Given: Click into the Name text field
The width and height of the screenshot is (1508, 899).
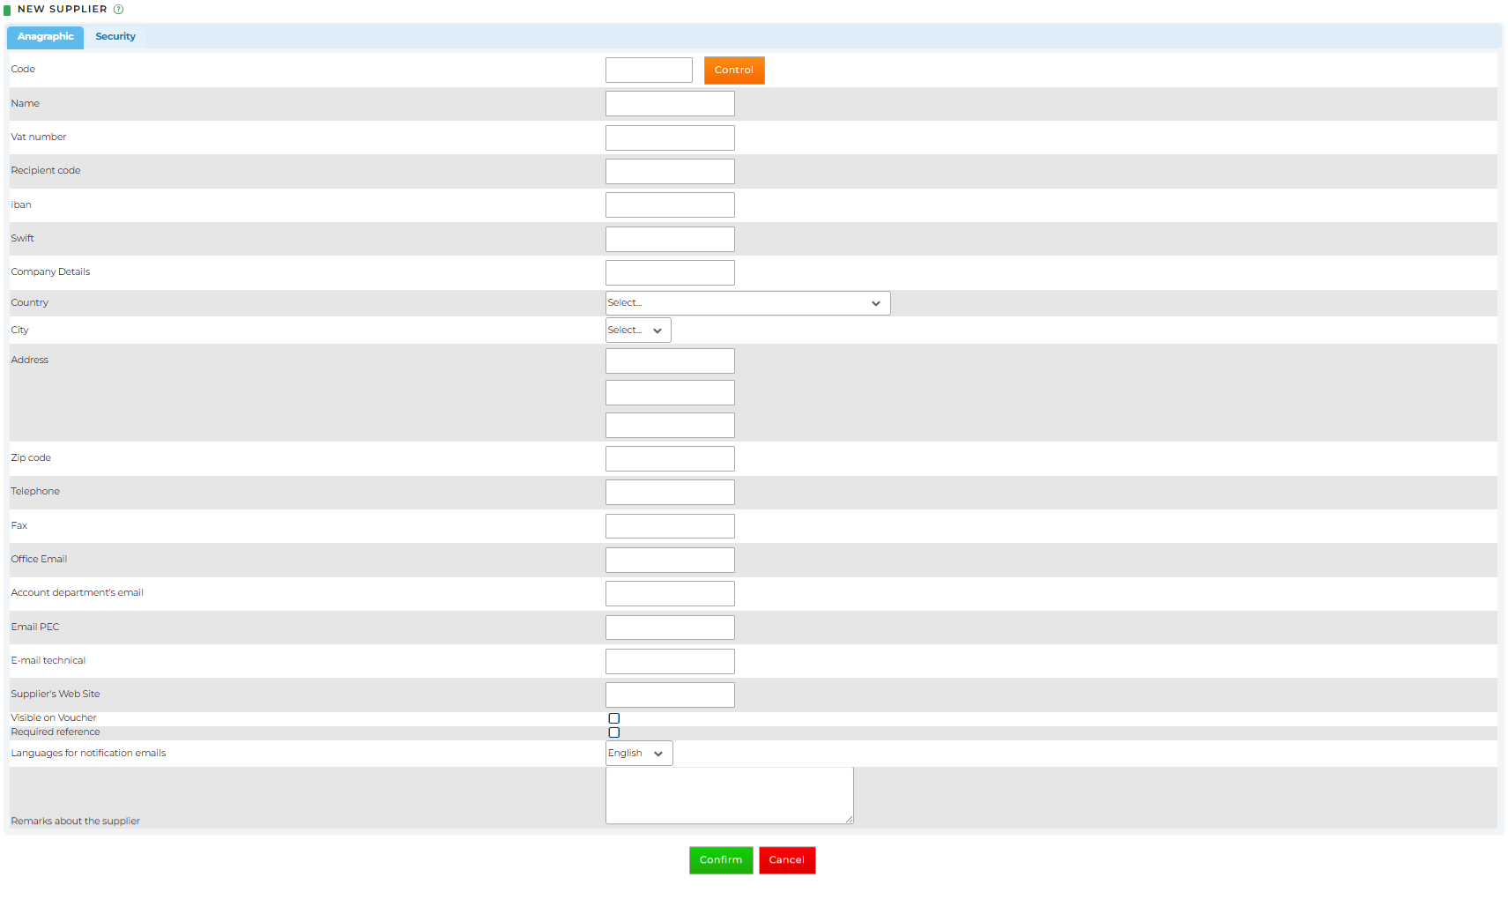Looking at the screenshot, I should click(x=669, y=104).
